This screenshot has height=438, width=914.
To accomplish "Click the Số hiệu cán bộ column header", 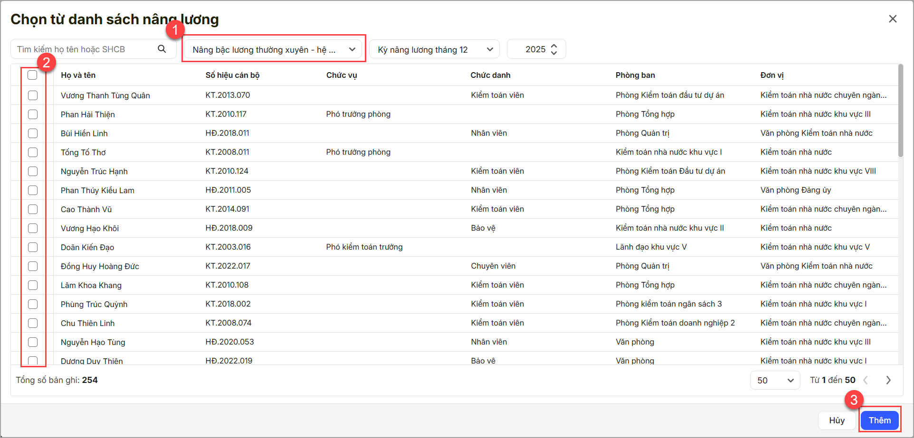I will coord(232,75).
